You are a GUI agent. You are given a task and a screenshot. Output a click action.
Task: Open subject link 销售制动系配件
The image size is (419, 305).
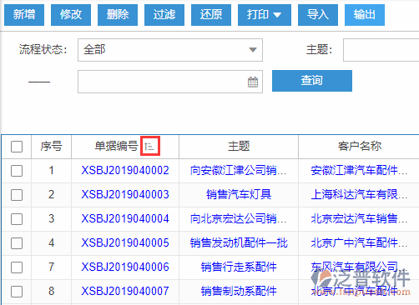point(239,291)
